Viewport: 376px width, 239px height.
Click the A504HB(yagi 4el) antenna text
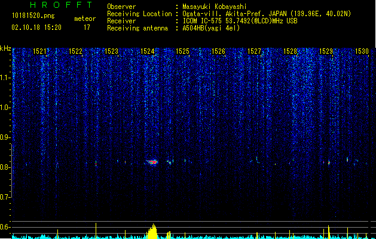[x=211, y=28]
